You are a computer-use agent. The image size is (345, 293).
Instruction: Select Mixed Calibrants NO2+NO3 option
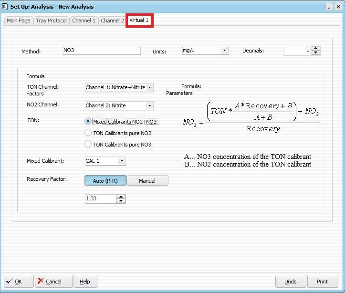pyautogui.click(x=88, y=121)
